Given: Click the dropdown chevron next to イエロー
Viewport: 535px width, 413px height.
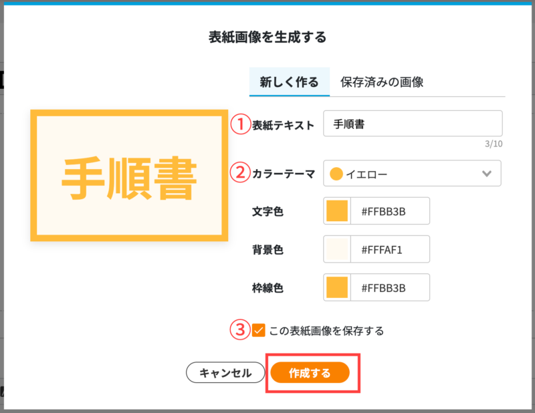Looking at the screenshot, I should [487, 173].
